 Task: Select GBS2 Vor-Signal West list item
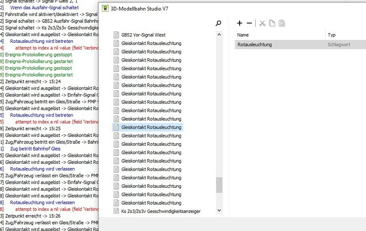point(143,35)
